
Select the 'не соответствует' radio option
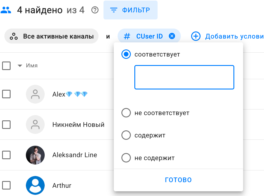point(126,113)
